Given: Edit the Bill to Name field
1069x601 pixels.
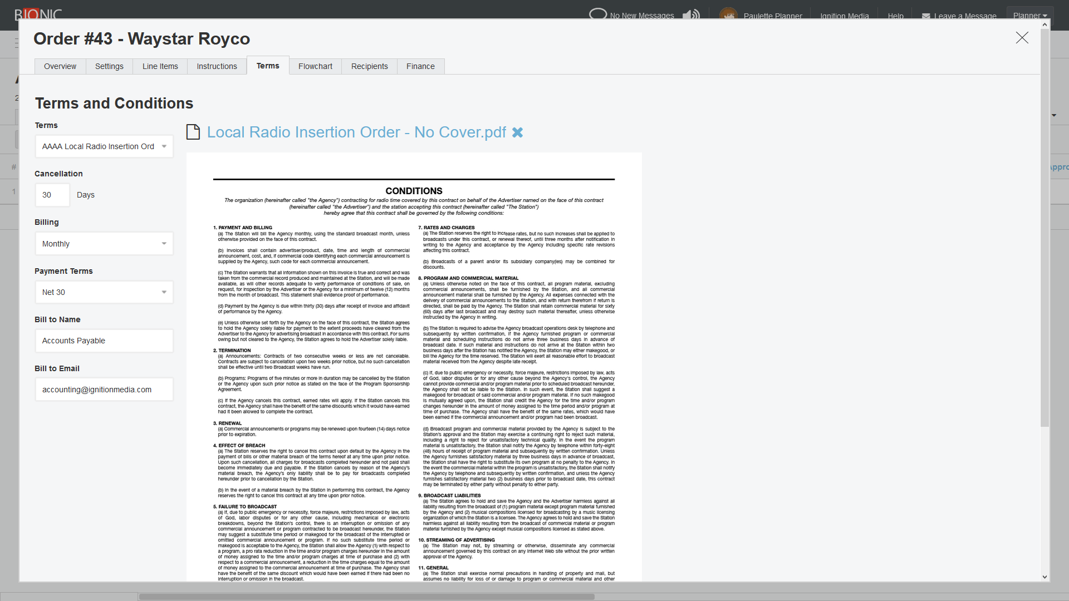Looking at the screenshot, I should click(x=104, y=341).
